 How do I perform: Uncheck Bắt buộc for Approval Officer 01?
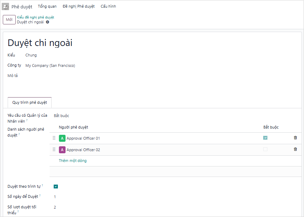[265, 138]
